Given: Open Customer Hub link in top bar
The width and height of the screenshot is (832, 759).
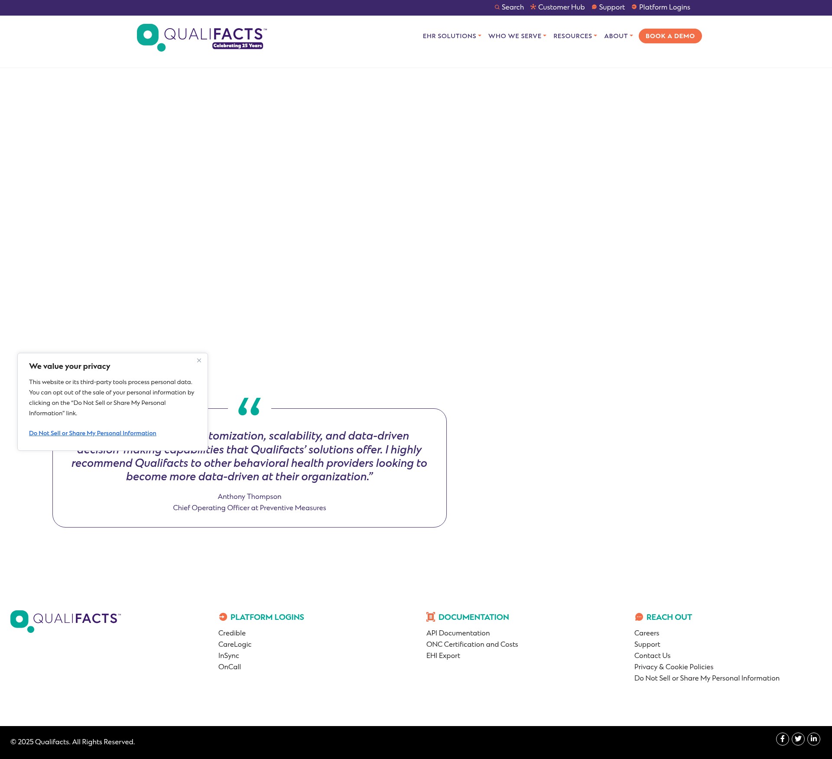Looking at the screenshot, I should (x=561, y=7).
